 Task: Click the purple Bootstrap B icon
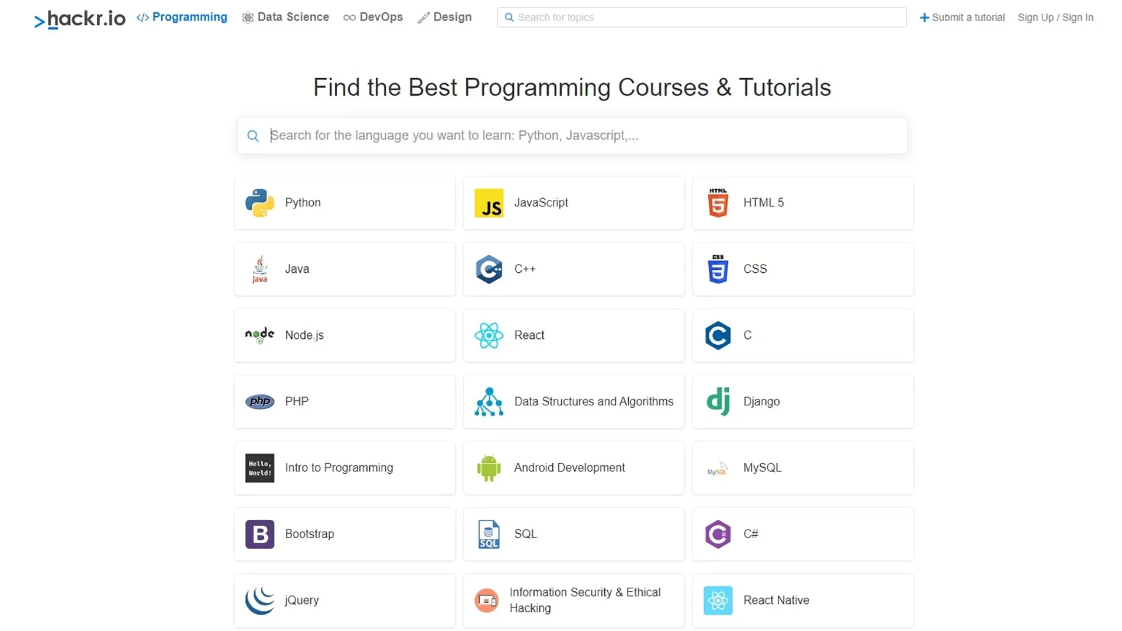click(x=259, y=534)
